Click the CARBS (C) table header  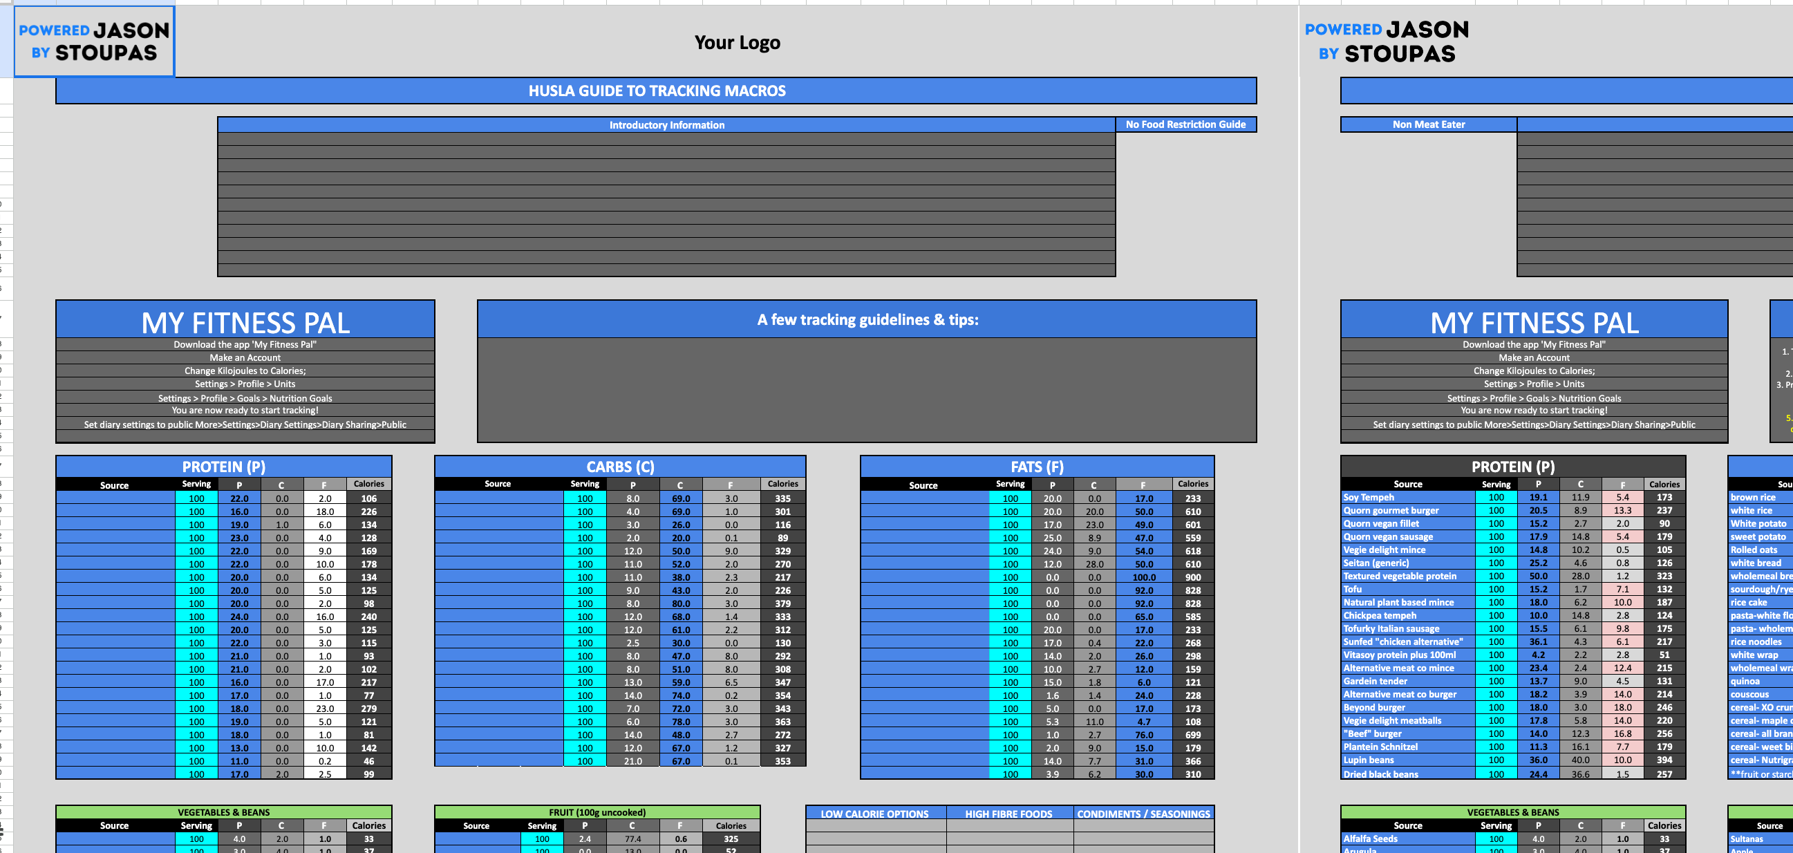(x=619, y=467)
